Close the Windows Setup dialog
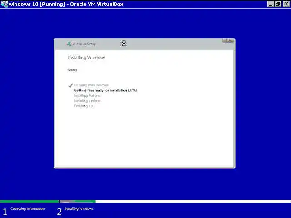 click(228, 40)
